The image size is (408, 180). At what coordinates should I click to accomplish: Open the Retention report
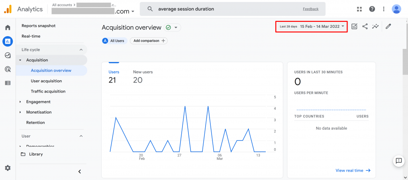point(35,122)
